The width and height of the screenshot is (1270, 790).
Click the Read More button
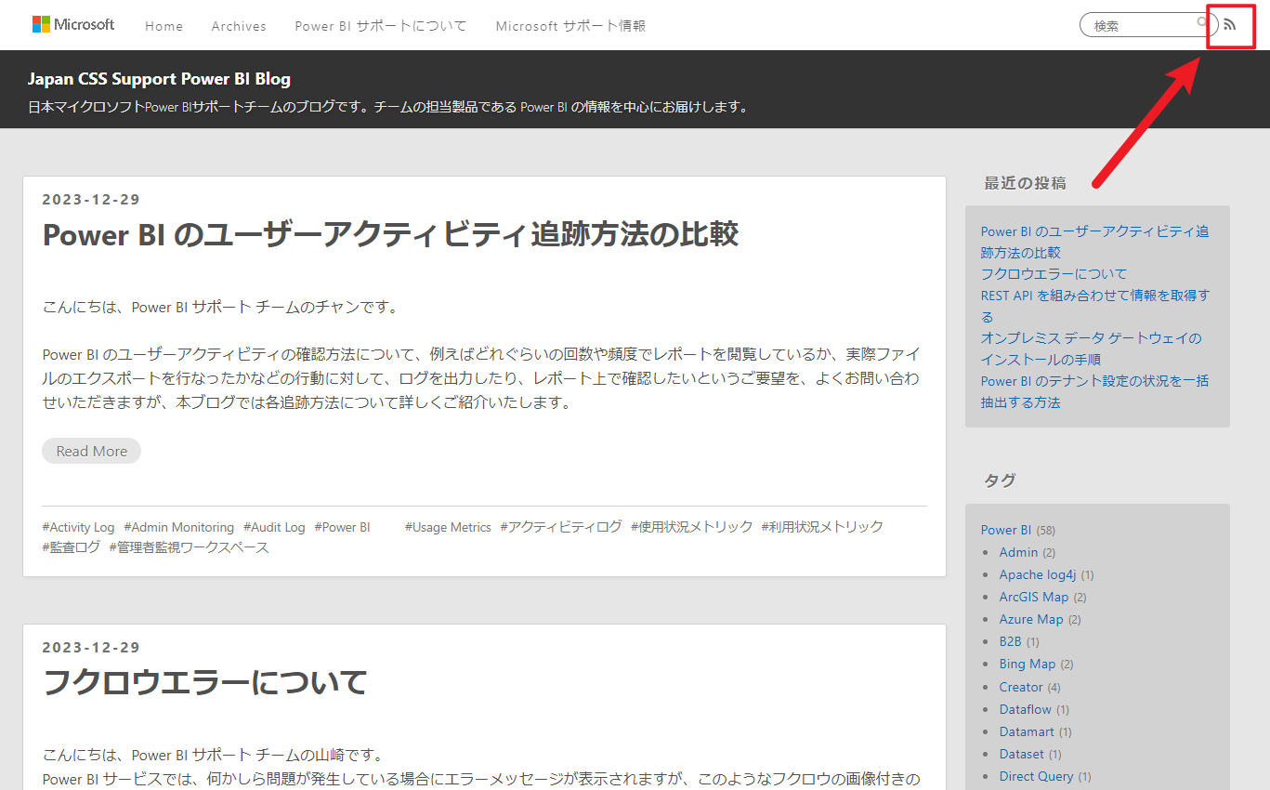click(x=91, y=450)
